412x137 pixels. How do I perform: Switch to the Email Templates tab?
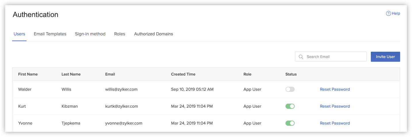[x=50, y=34]
